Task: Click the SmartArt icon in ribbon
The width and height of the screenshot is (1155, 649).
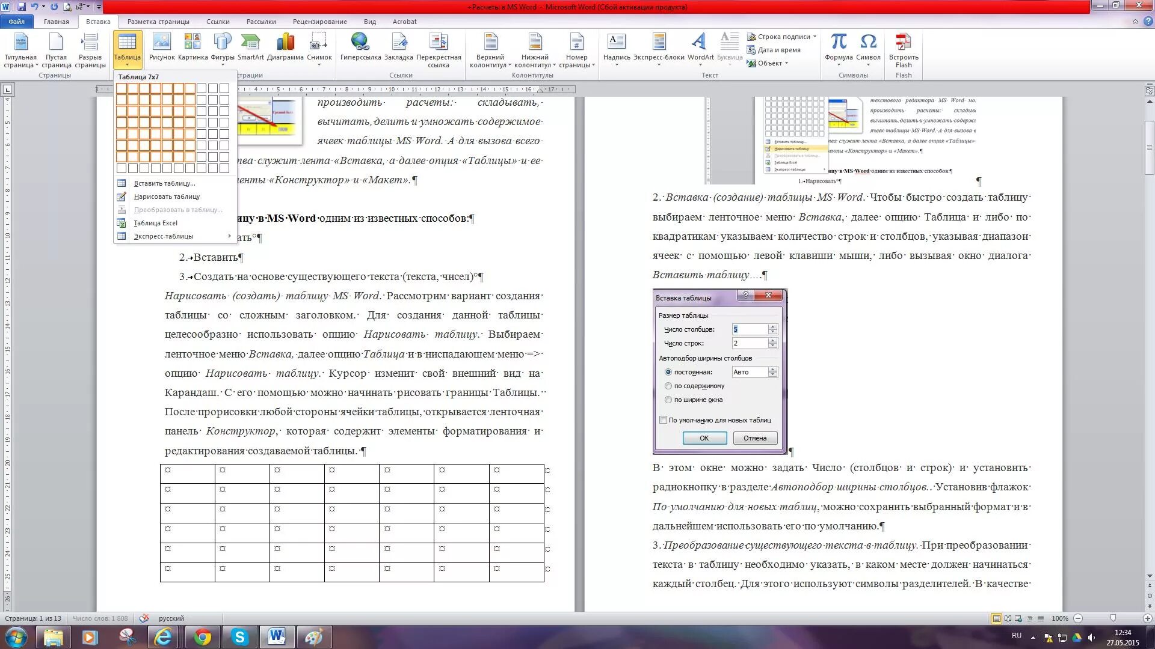Action: pos(250,47)
